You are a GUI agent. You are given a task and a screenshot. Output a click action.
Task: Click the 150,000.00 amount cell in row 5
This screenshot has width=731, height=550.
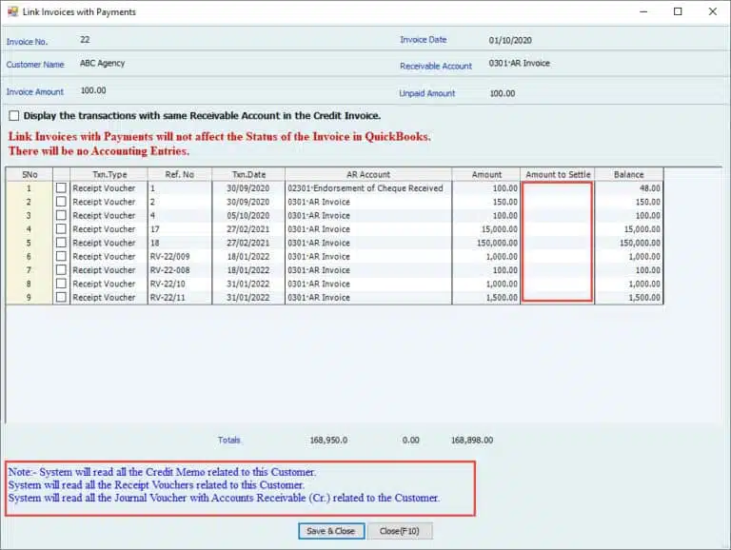coord(485,243)
